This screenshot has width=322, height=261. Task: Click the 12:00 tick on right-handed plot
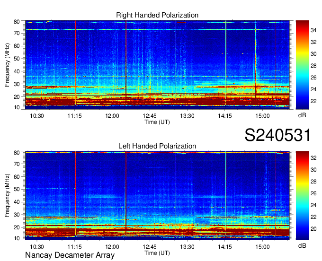coord(112,116)
